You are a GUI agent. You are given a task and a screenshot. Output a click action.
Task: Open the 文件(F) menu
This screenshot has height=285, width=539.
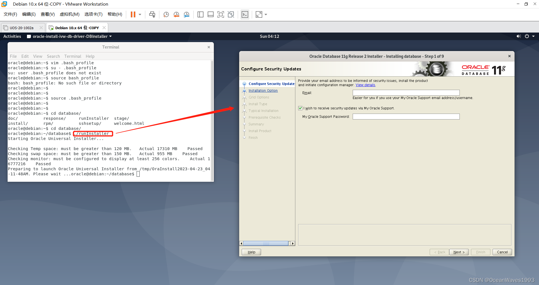click(10, 14)
